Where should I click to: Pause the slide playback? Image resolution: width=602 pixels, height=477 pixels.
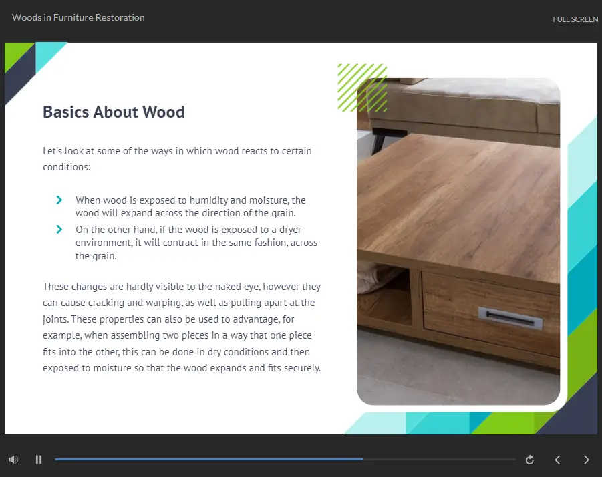pyautogui.click(x=38, y=460)
